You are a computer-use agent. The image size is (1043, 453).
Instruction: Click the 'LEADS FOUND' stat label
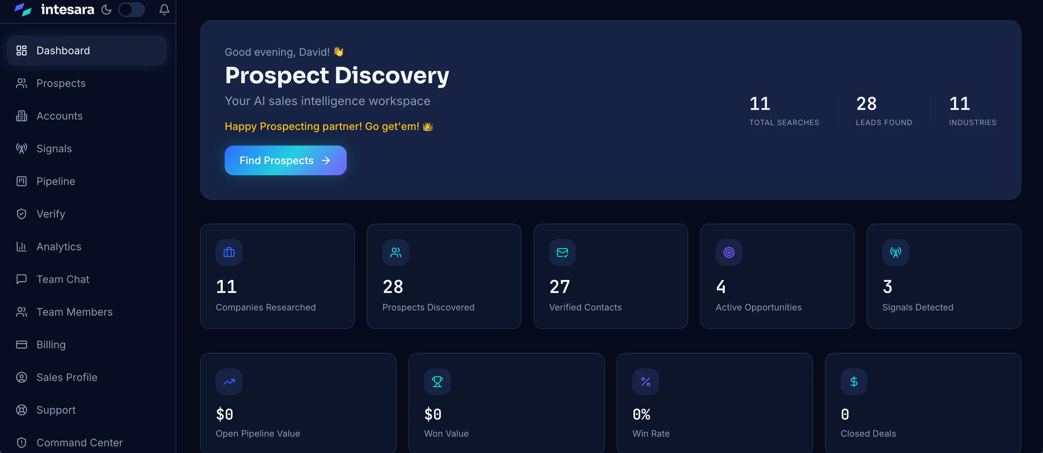tap(884, 123)
